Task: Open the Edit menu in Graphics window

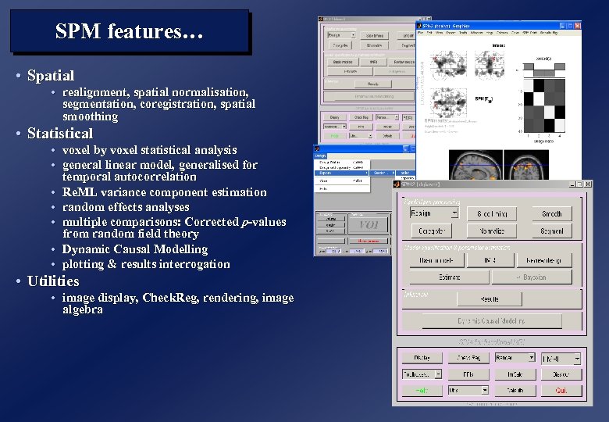Action: pyautogui.click(x=429, y=33)
